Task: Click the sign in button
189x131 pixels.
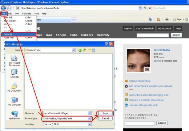Action: (128, 28)
